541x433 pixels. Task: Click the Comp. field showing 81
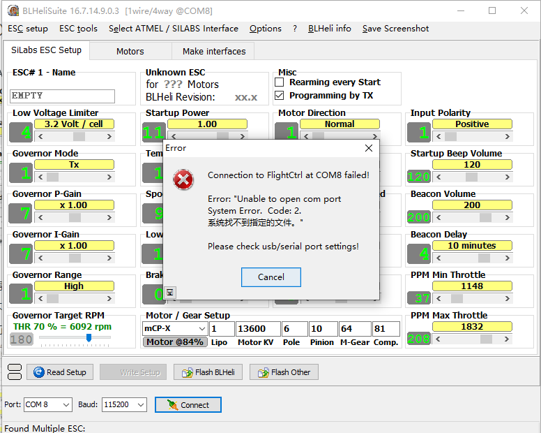[x=386, y=329]
